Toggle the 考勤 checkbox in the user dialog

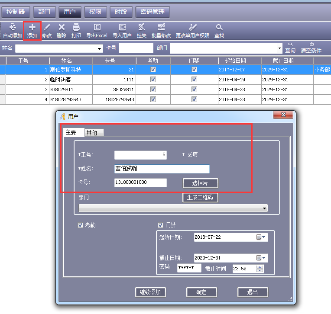[80, 225]
